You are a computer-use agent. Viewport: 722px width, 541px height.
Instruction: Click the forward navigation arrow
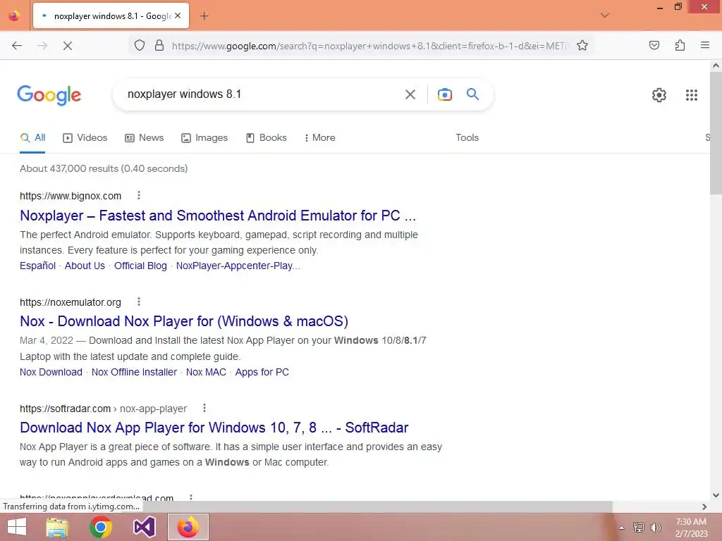coord(42,46)
